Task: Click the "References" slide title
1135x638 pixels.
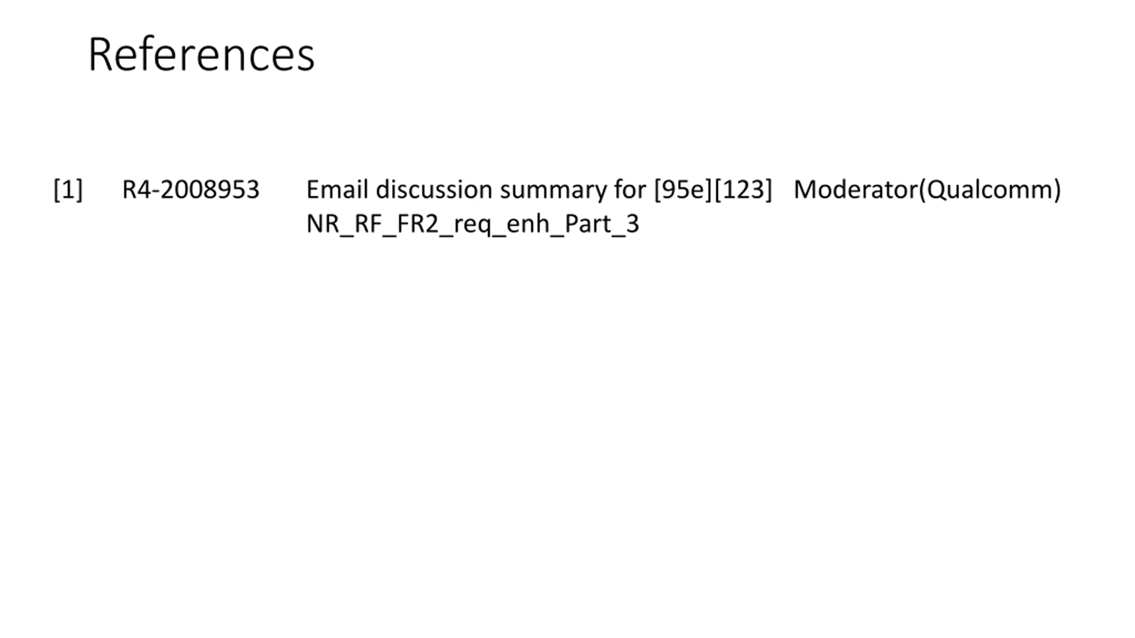Action: tap(201, 54)
